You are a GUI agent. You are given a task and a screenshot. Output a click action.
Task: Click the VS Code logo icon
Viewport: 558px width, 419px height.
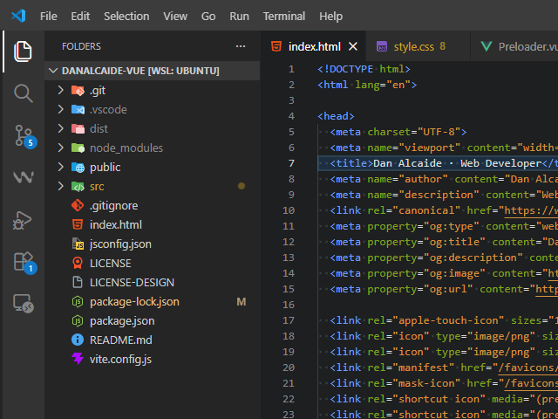[x=18, y=16]
